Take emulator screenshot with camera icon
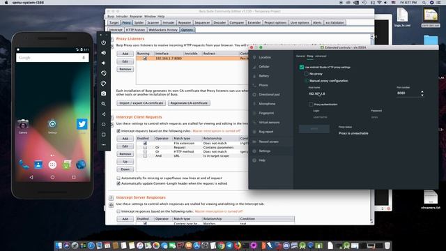 (104, 93)
